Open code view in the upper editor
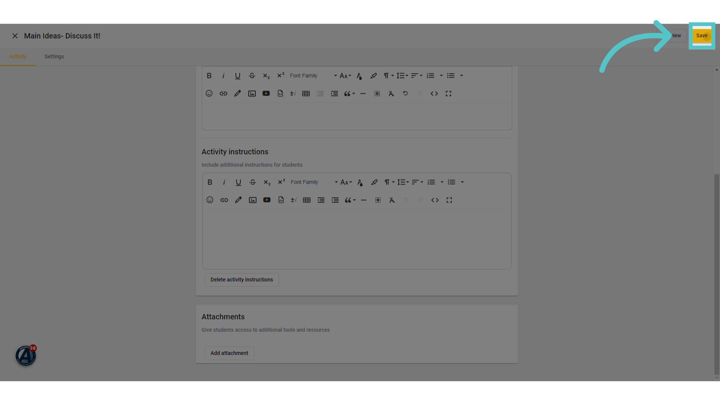This screenshot has height=405, width=720. click(x=434, y=93)
